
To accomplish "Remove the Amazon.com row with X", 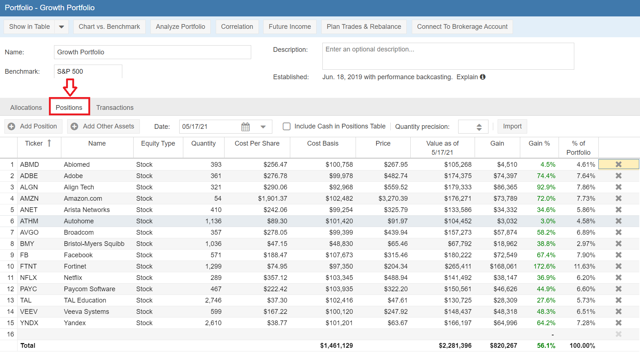I will tap(618, 198).
